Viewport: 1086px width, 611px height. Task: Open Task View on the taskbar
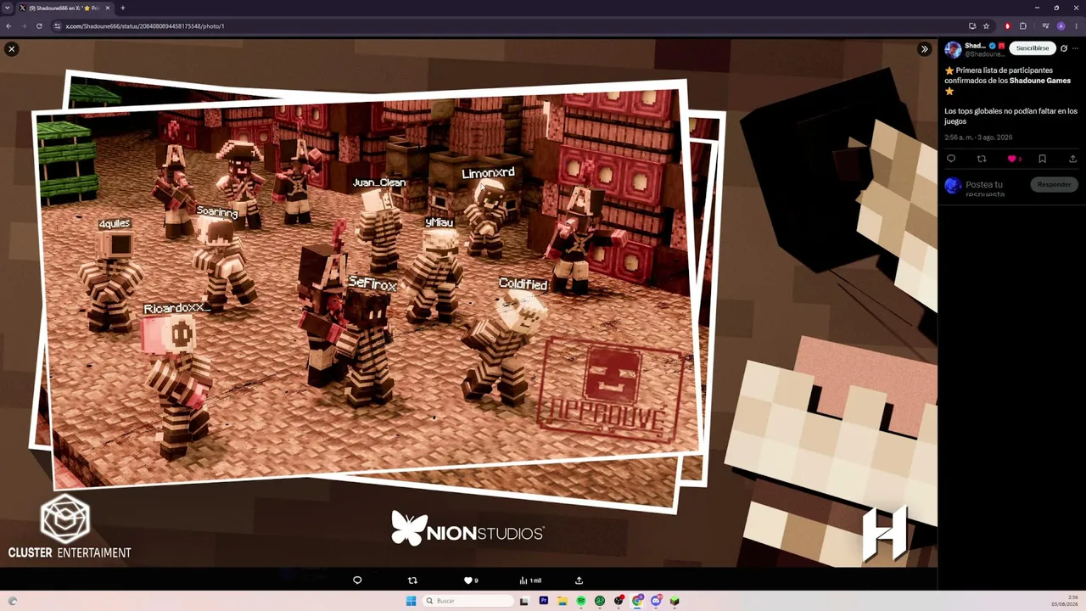(x=524, y=601)
